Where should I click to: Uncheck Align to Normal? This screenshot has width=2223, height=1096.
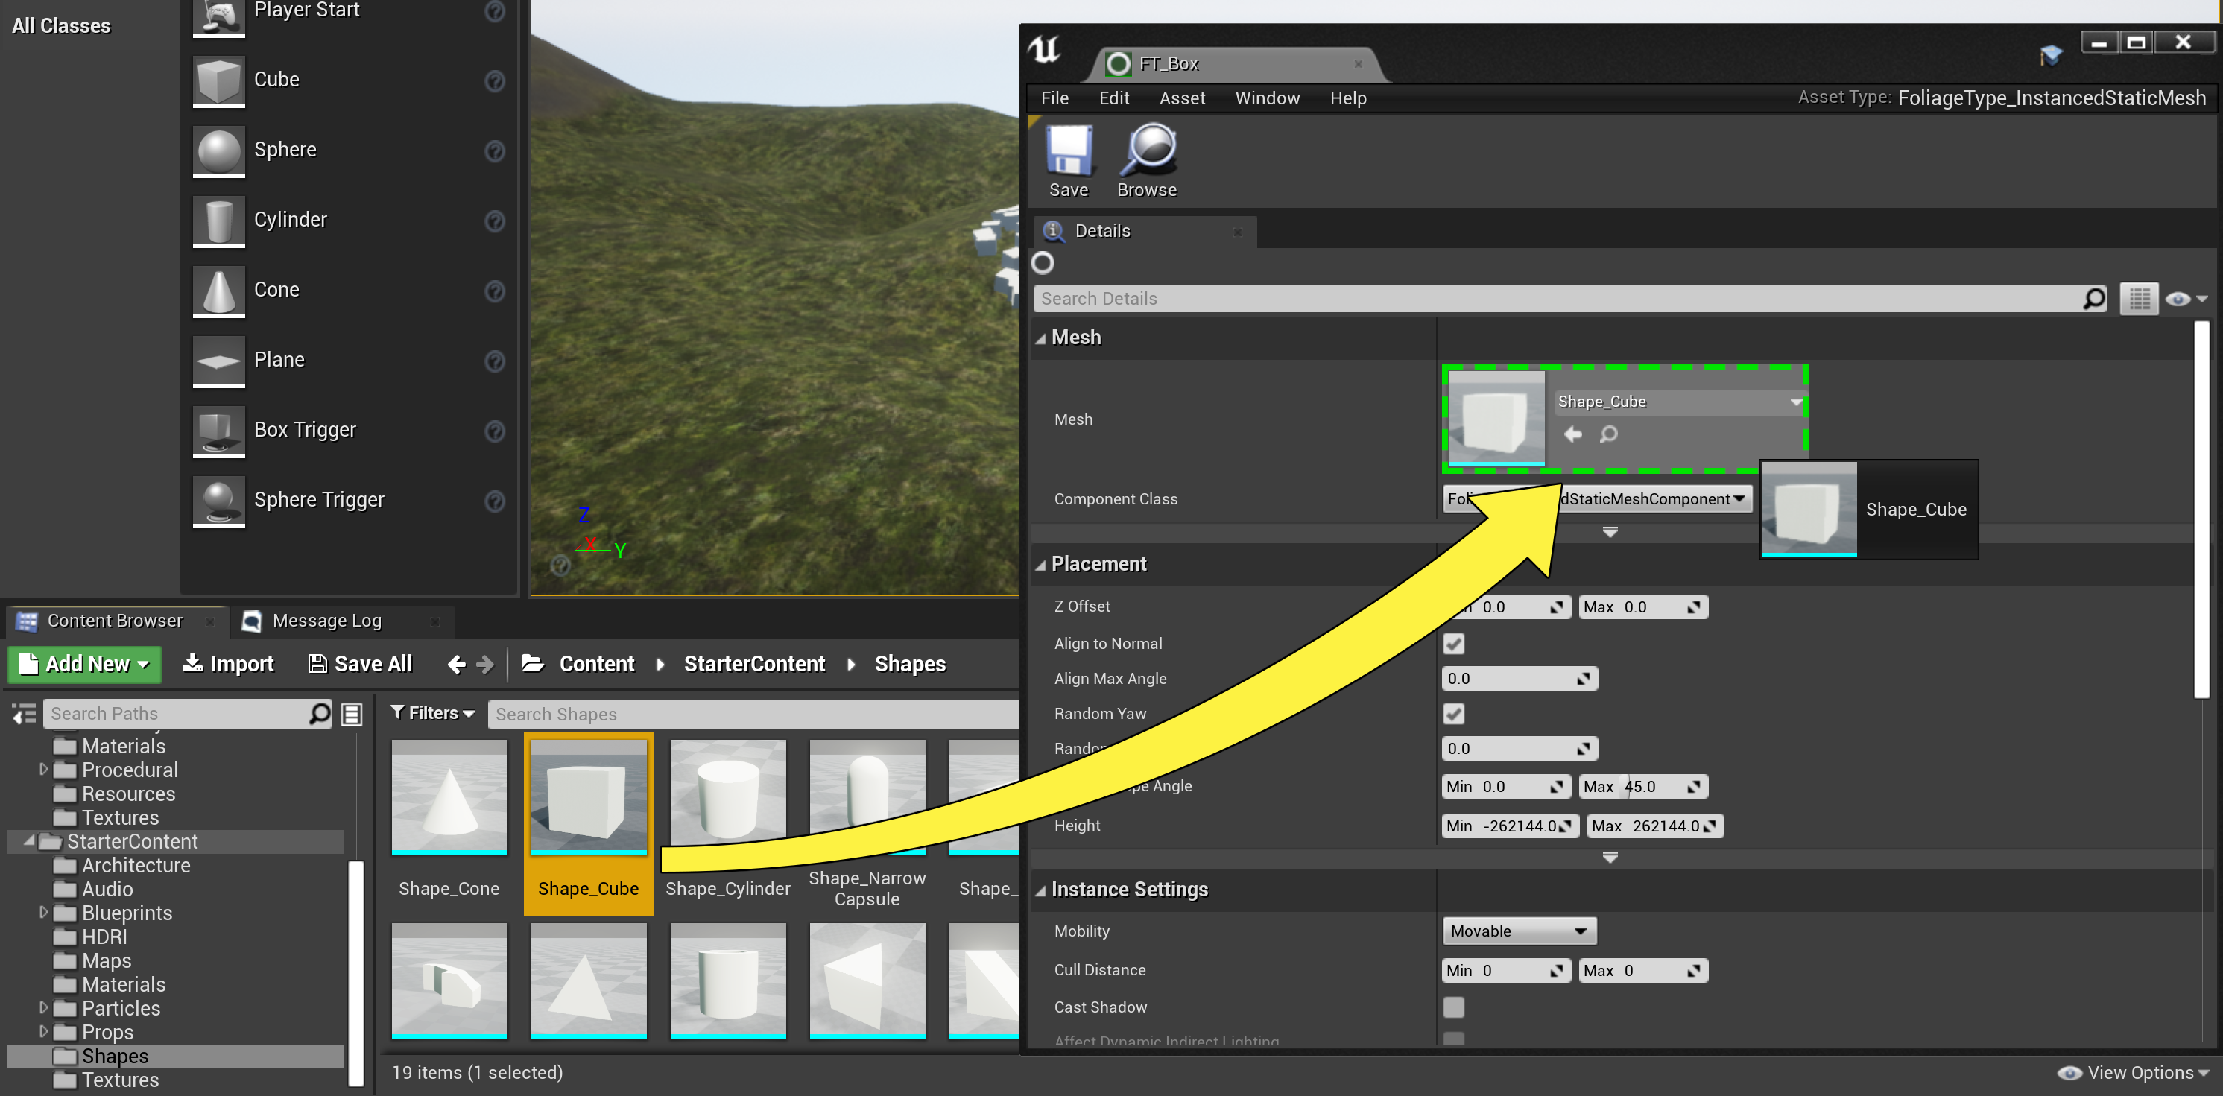point(1453,644)
